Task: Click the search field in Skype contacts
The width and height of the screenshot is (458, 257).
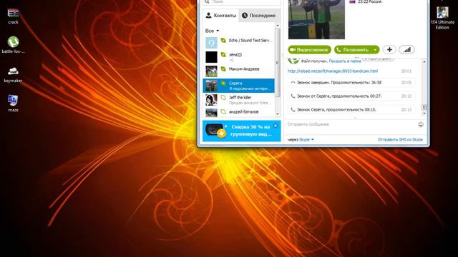Action: click(242, 2)
